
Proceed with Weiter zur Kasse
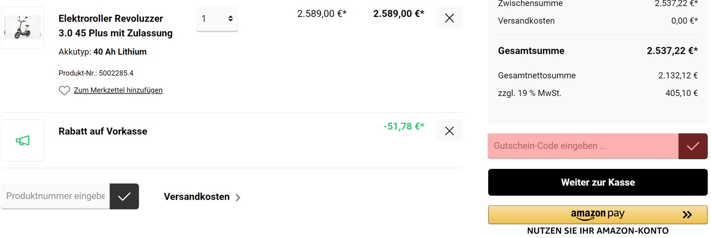coord(598,182)
